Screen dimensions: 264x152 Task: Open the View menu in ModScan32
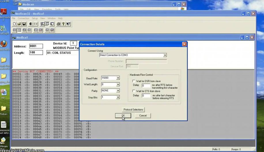43,18
